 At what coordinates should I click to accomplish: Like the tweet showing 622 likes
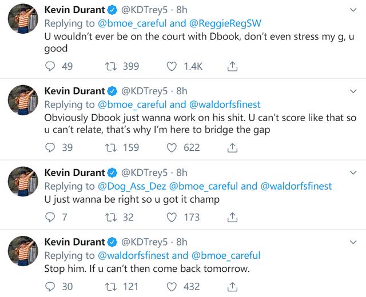(x=172, y=147)
